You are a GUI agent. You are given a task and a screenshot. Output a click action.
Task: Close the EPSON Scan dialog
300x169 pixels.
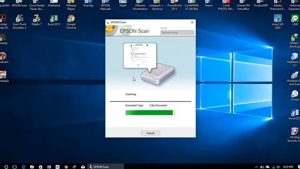[192, 22]
